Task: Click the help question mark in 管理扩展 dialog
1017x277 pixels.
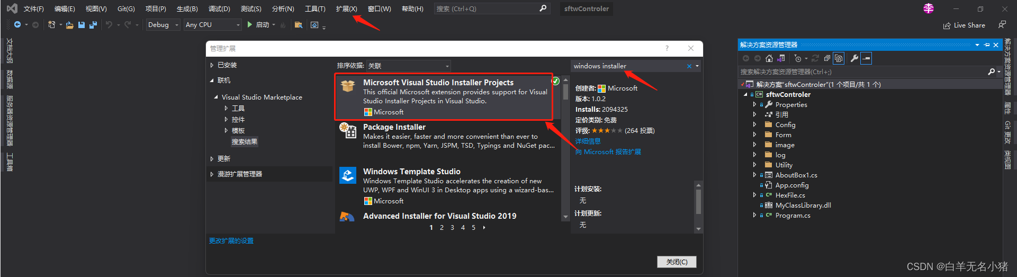Action: tap(667, 48)
